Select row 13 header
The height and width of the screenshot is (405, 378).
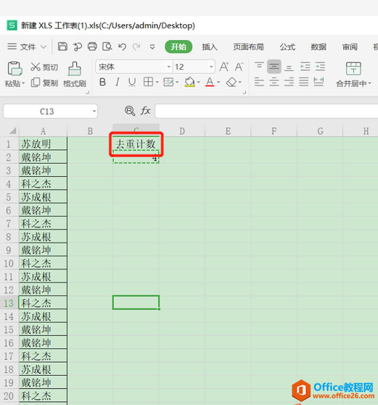click(9, 303)
